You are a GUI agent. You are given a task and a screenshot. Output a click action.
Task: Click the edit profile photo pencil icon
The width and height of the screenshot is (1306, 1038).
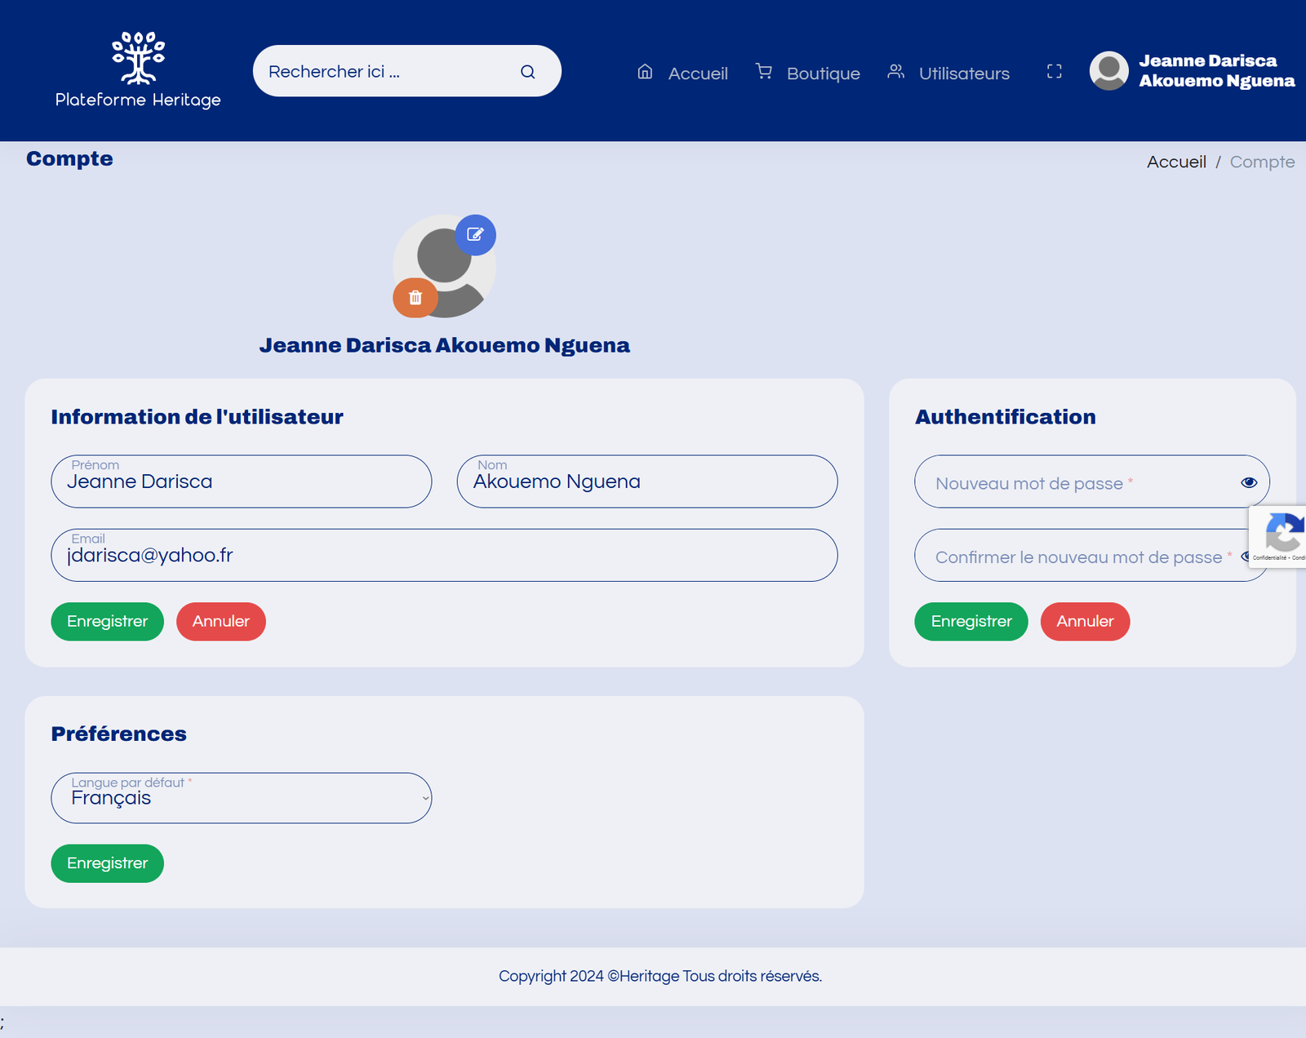(x=475, y=235)
